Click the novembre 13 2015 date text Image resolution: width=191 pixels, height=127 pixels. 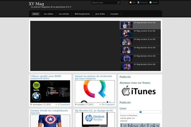[42, 104]
